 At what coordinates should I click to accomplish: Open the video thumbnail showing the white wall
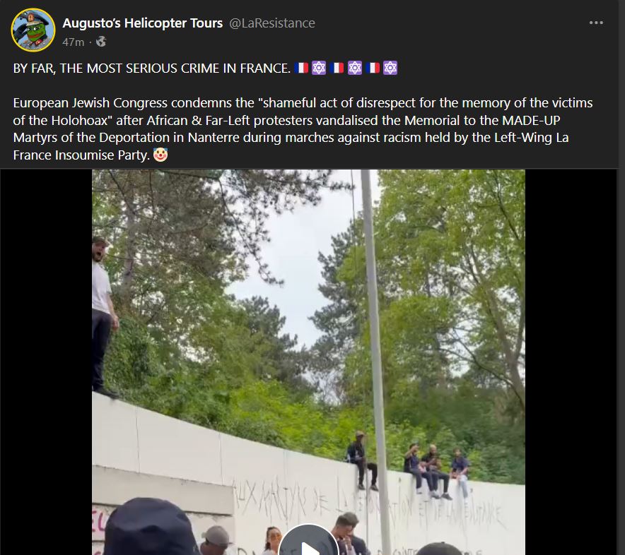[308, 362]
